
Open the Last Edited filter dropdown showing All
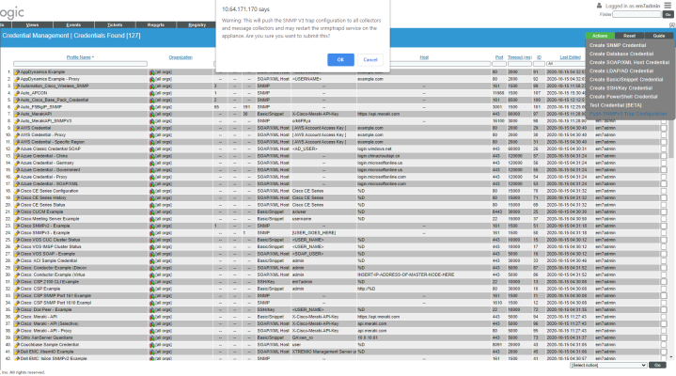566,64
